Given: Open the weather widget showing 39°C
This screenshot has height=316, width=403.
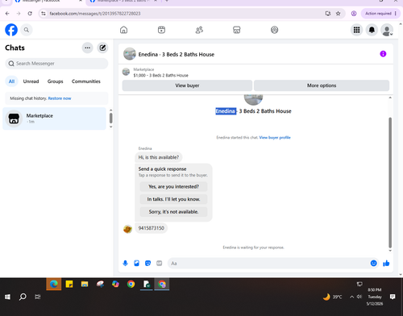Looking at the screenshot, I should click(333, 297).
